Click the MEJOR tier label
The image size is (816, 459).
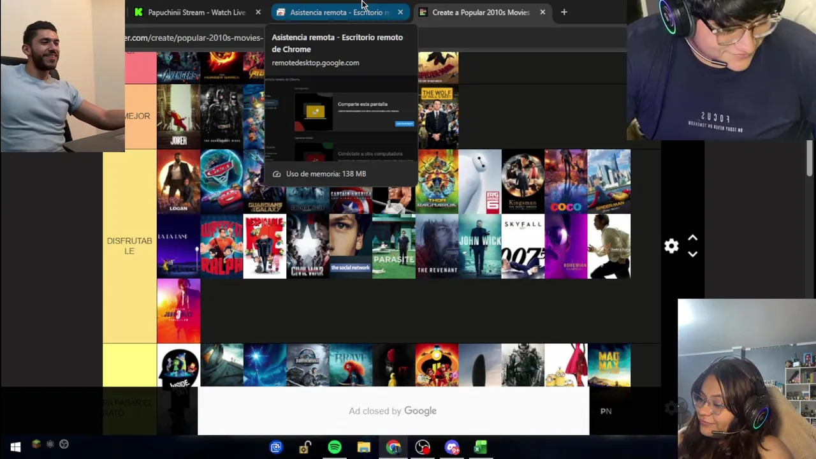138,116
